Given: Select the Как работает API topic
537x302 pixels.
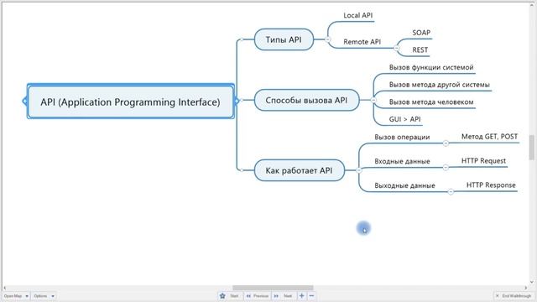Looking at the screenshot, I should coord(299,170).
